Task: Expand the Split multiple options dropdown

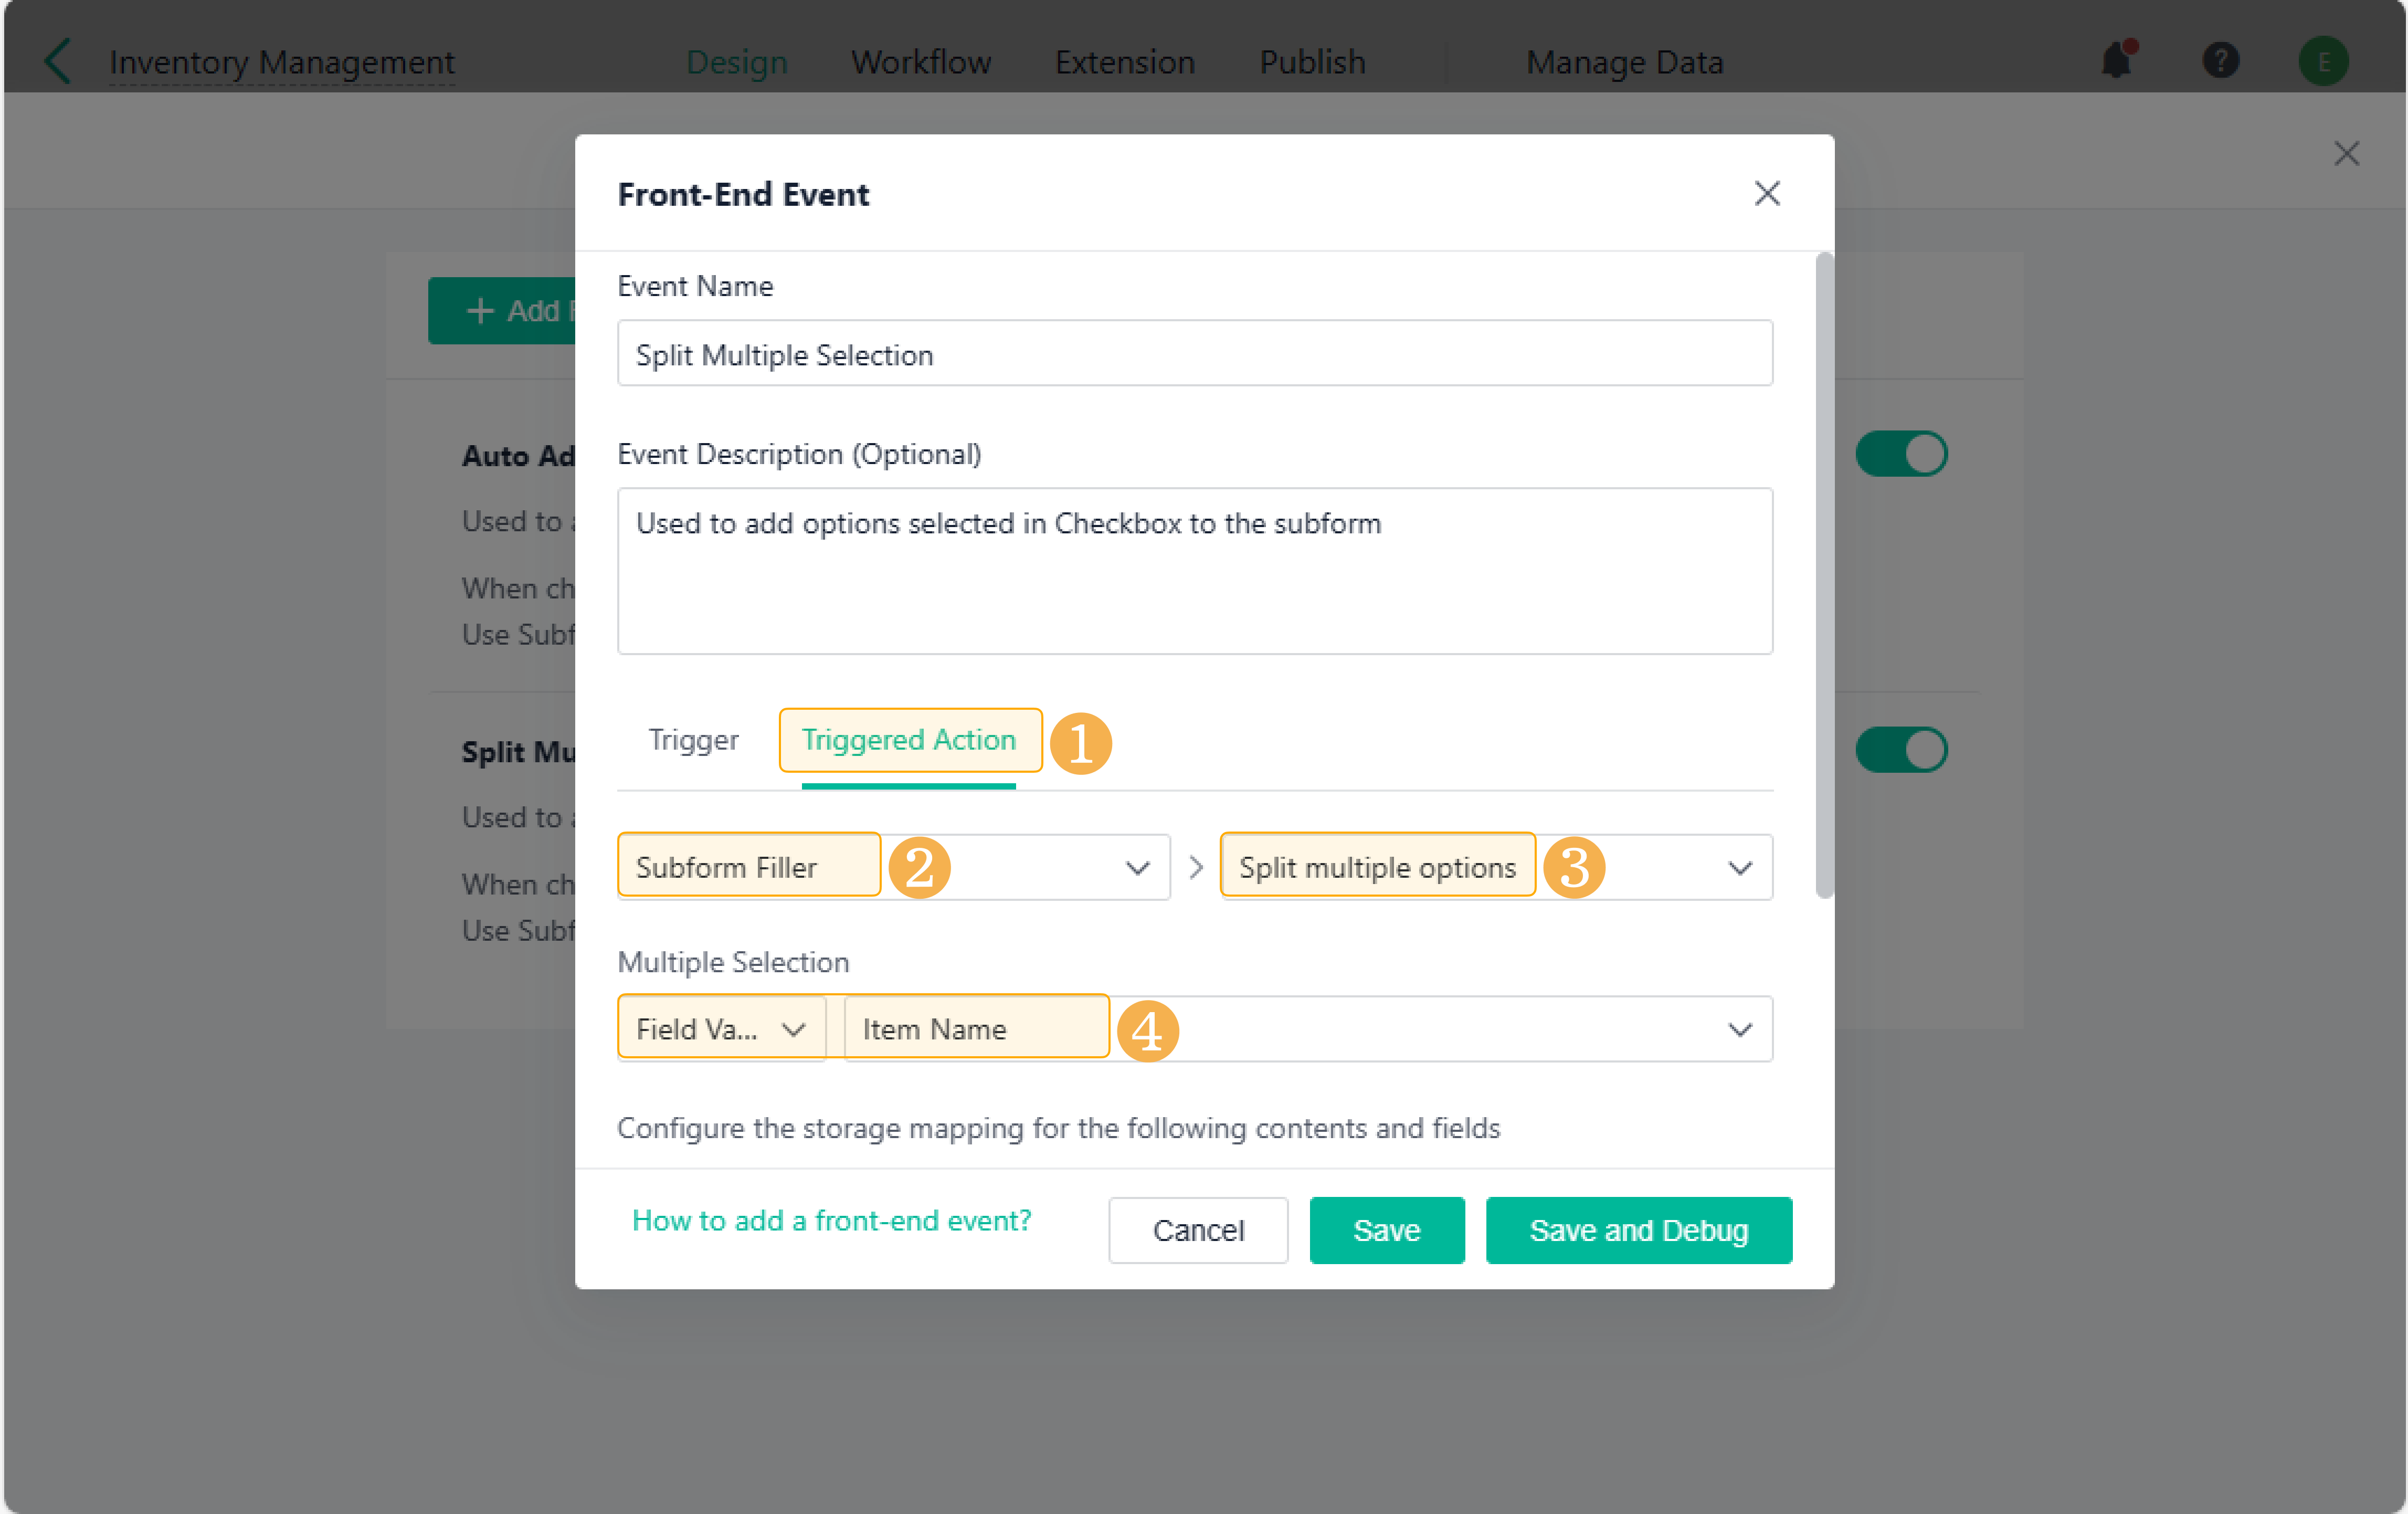Action: [1739, 867]
